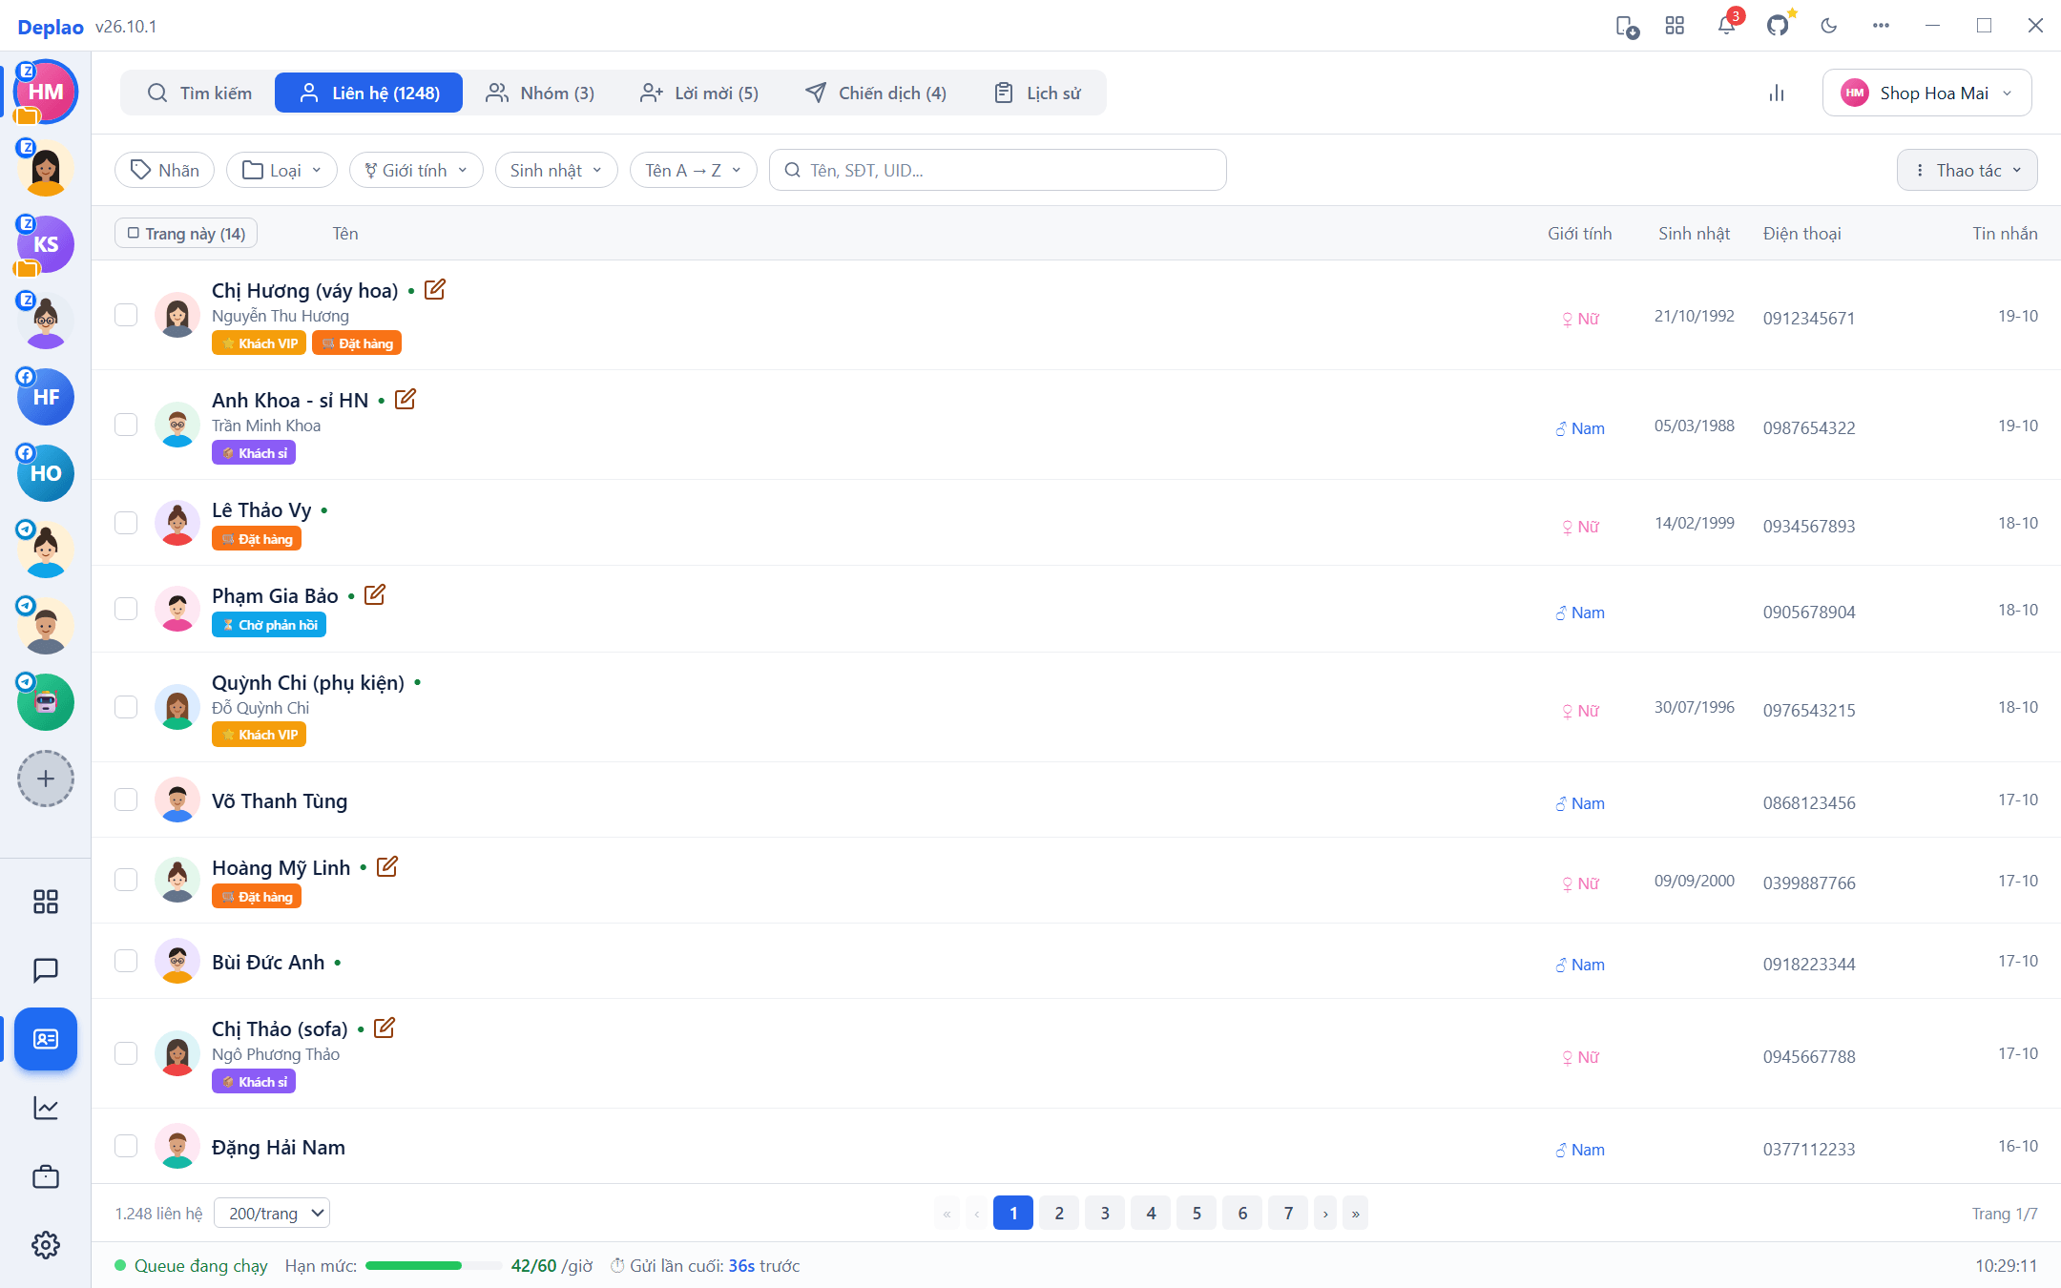Open the dashboard grid icon in sidebar
This screenshot has width=2061, height=1288.
[46, 902]
